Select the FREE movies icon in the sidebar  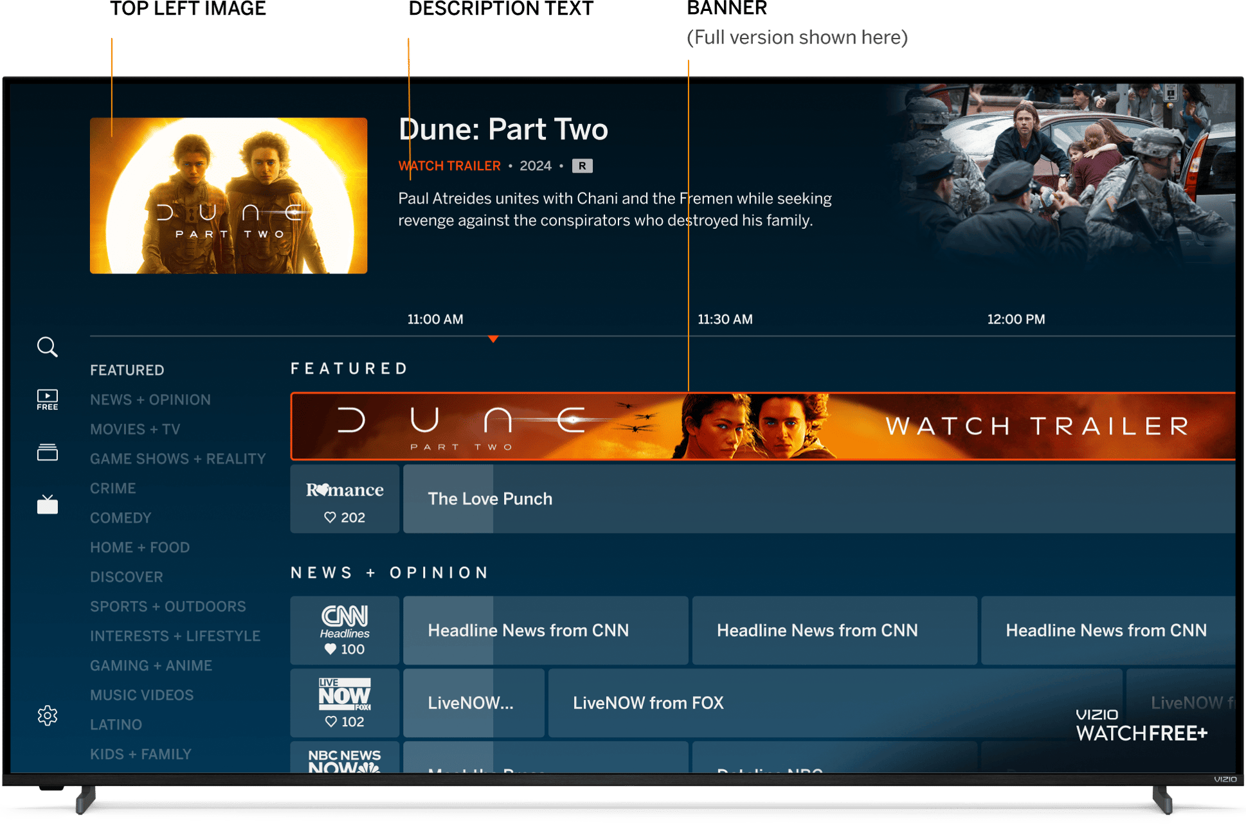pos(47,398)
